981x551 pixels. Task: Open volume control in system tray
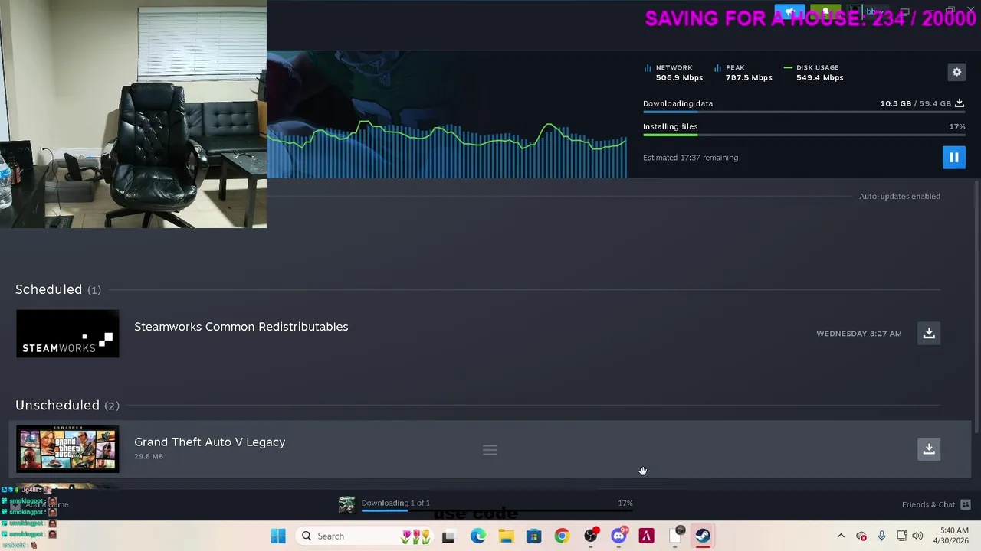[x=917, y=536]
